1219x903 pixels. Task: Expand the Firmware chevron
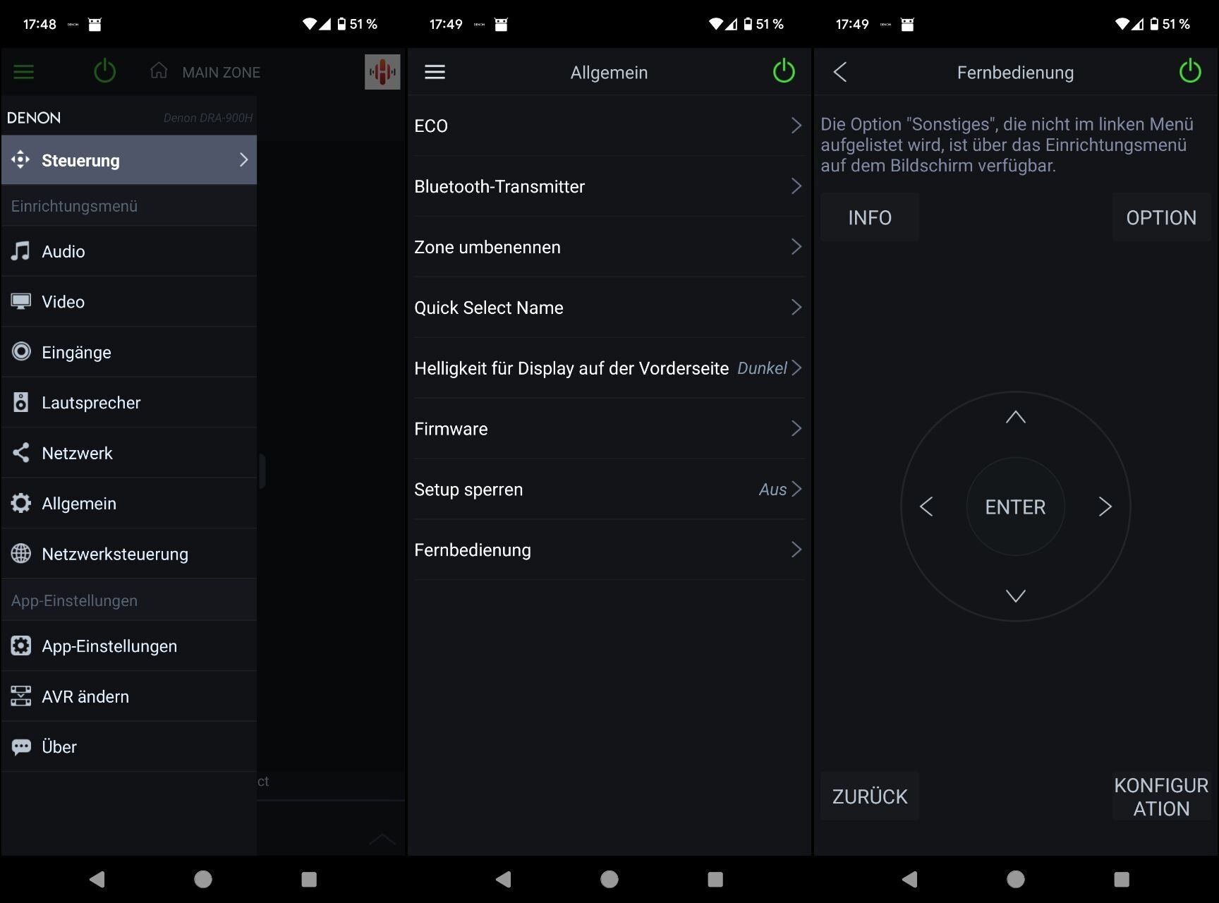point(796,429)
